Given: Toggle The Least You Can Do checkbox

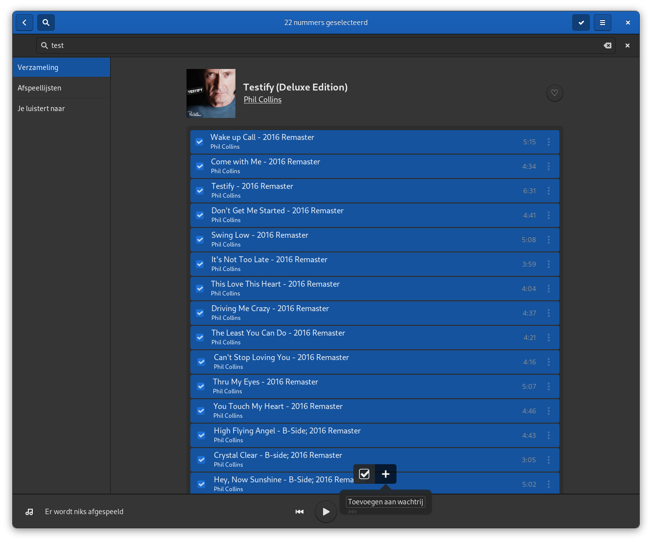Looking at the screenshot, I should point(200,338).
